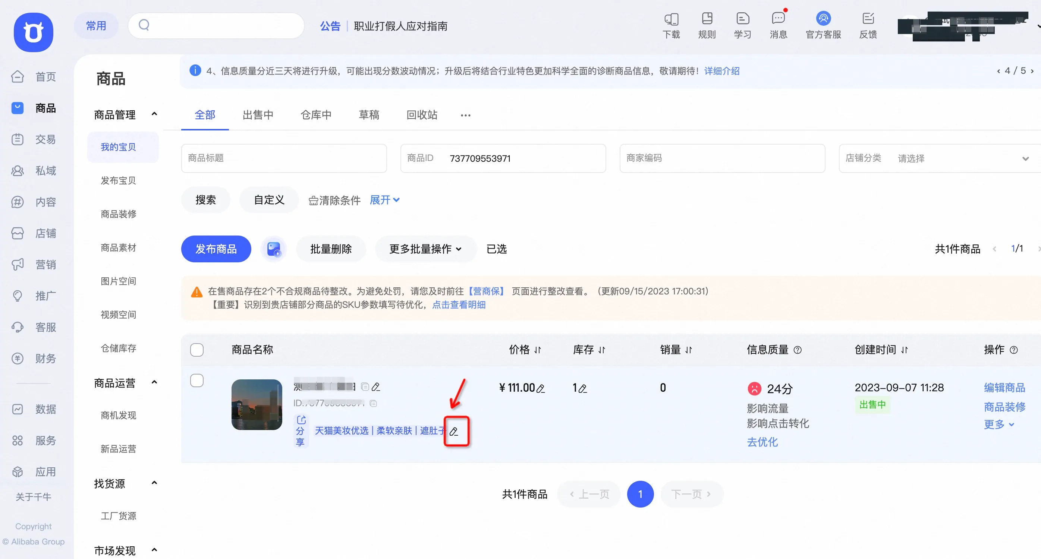The width and height of the screenshot is (1041, 559).
Task: Switch to the 回收站 tab
Action: pyautogui.click(x=422, y=115)
